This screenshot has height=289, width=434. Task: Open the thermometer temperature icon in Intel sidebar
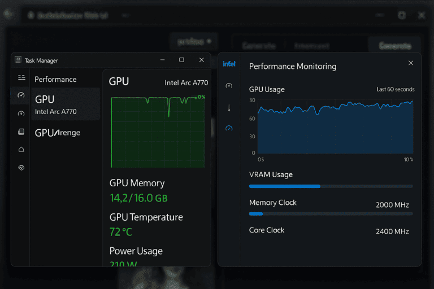tap(229, 108)
